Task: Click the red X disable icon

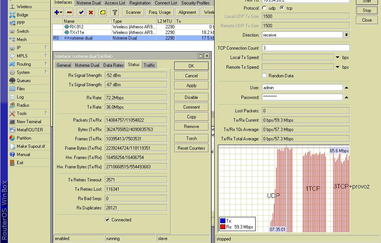Action: [91, 12]
